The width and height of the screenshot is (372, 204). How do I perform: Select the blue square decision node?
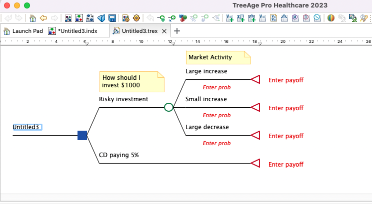pyautogui.click(x=82, y=135)
